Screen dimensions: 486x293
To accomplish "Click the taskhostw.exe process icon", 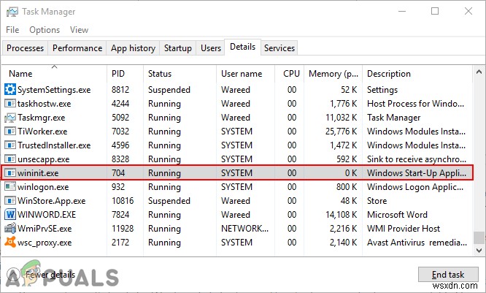I will click(10, 103).
